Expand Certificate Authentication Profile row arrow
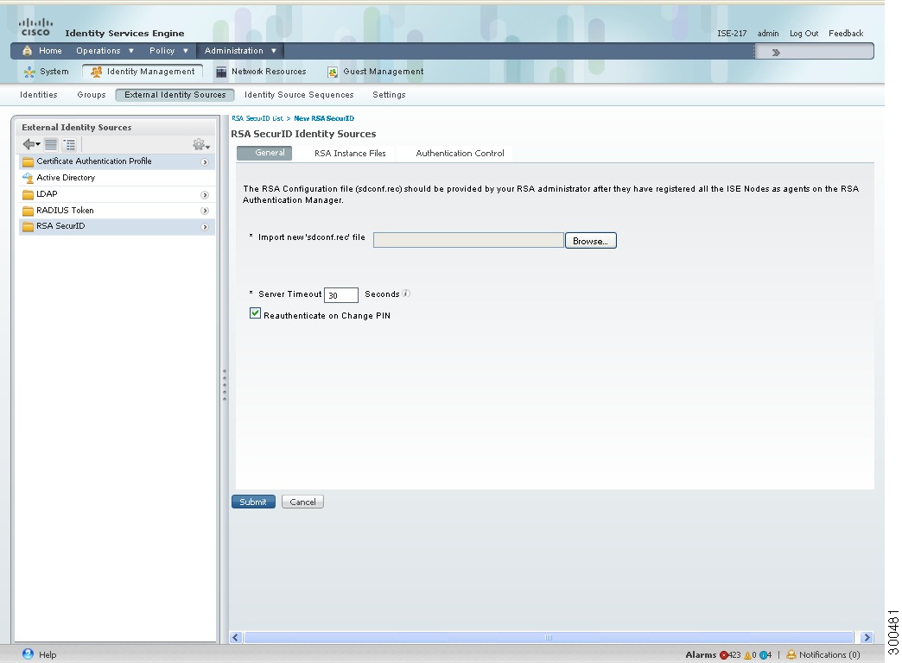Image resolution: width=902 pixels, height=663 pixels. point(204,162)
